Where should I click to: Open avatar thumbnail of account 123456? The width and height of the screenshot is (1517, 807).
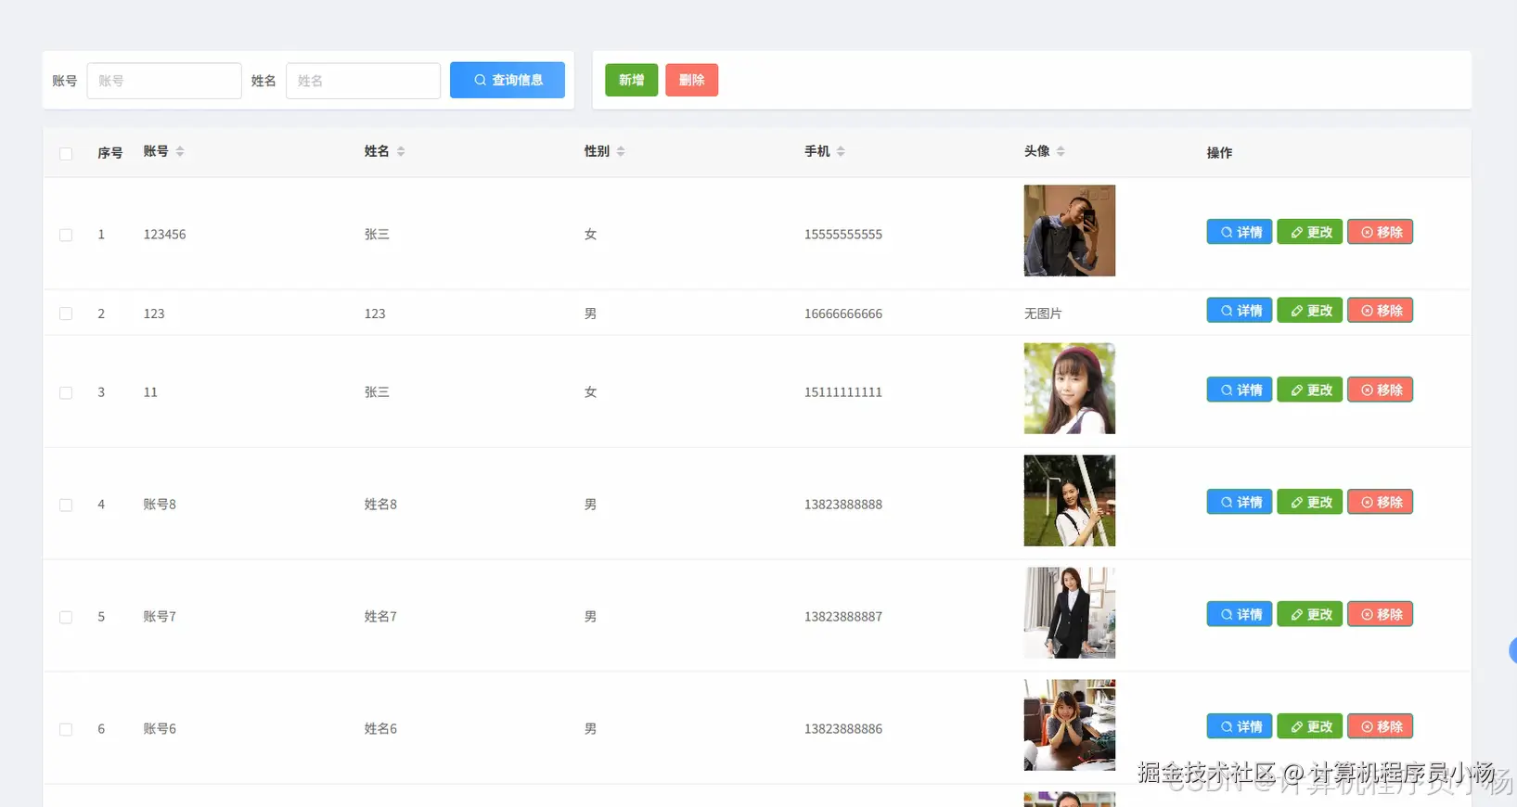point(1070,230)
